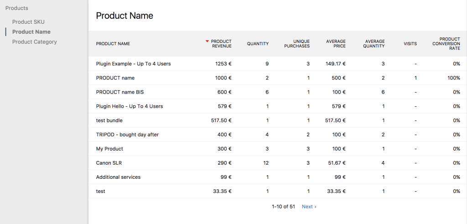The image size is (467, 224).
Task: Sort by the Visits column header
Action: pyautogui.click(x=410, y=43)
